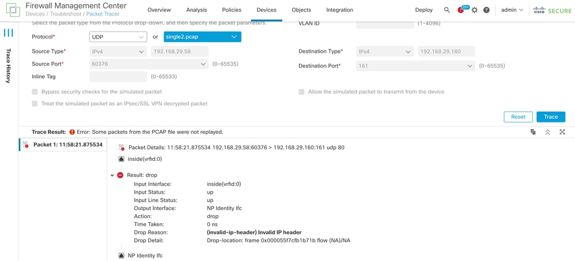Open the Protocol UDP dropdown

click(x=118, y=37)
